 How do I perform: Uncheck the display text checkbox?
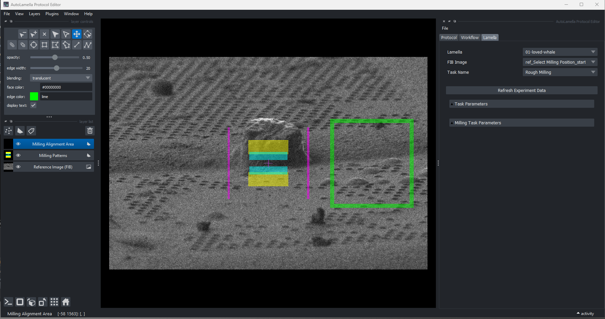(33, 105)
